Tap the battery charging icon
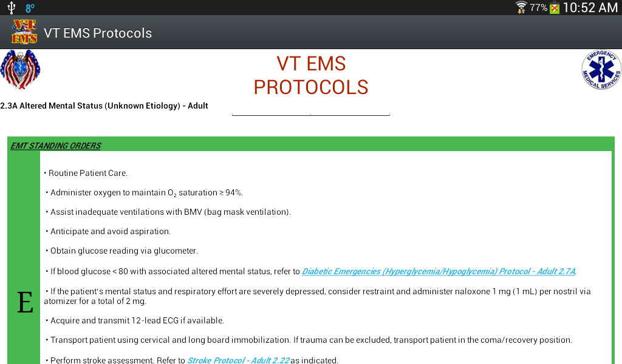The image size is (622, 364). pos(555,8)
